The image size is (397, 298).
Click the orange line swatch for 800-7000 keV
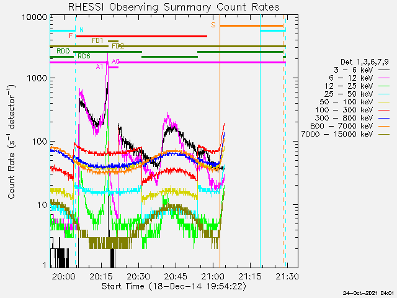pyautogui.click(x=384, y=126)
